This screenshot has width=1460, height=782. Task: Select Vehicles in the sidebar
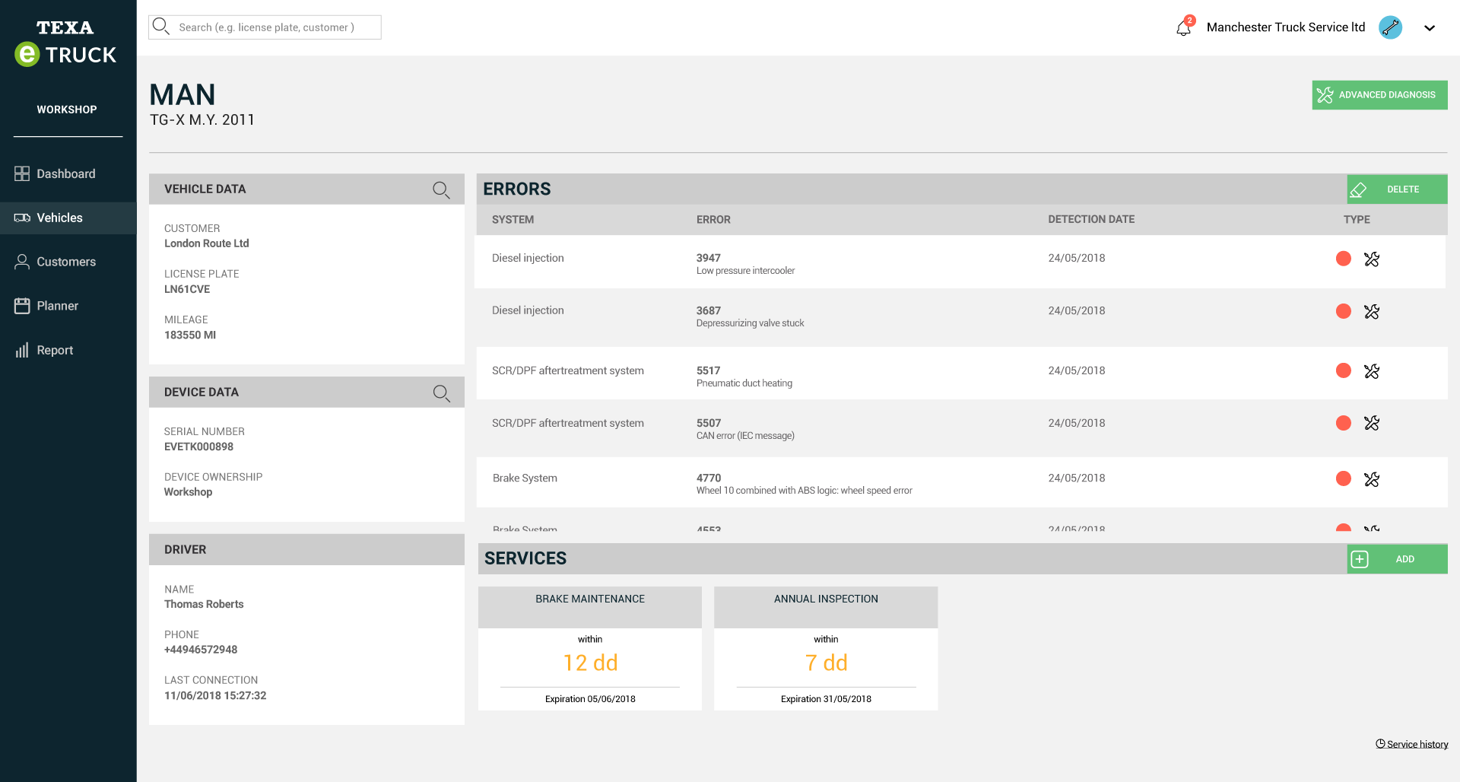click(x=68, y=218)
